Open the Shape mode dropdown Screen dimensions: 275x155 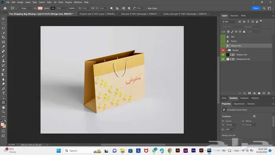tap(26, 8)
